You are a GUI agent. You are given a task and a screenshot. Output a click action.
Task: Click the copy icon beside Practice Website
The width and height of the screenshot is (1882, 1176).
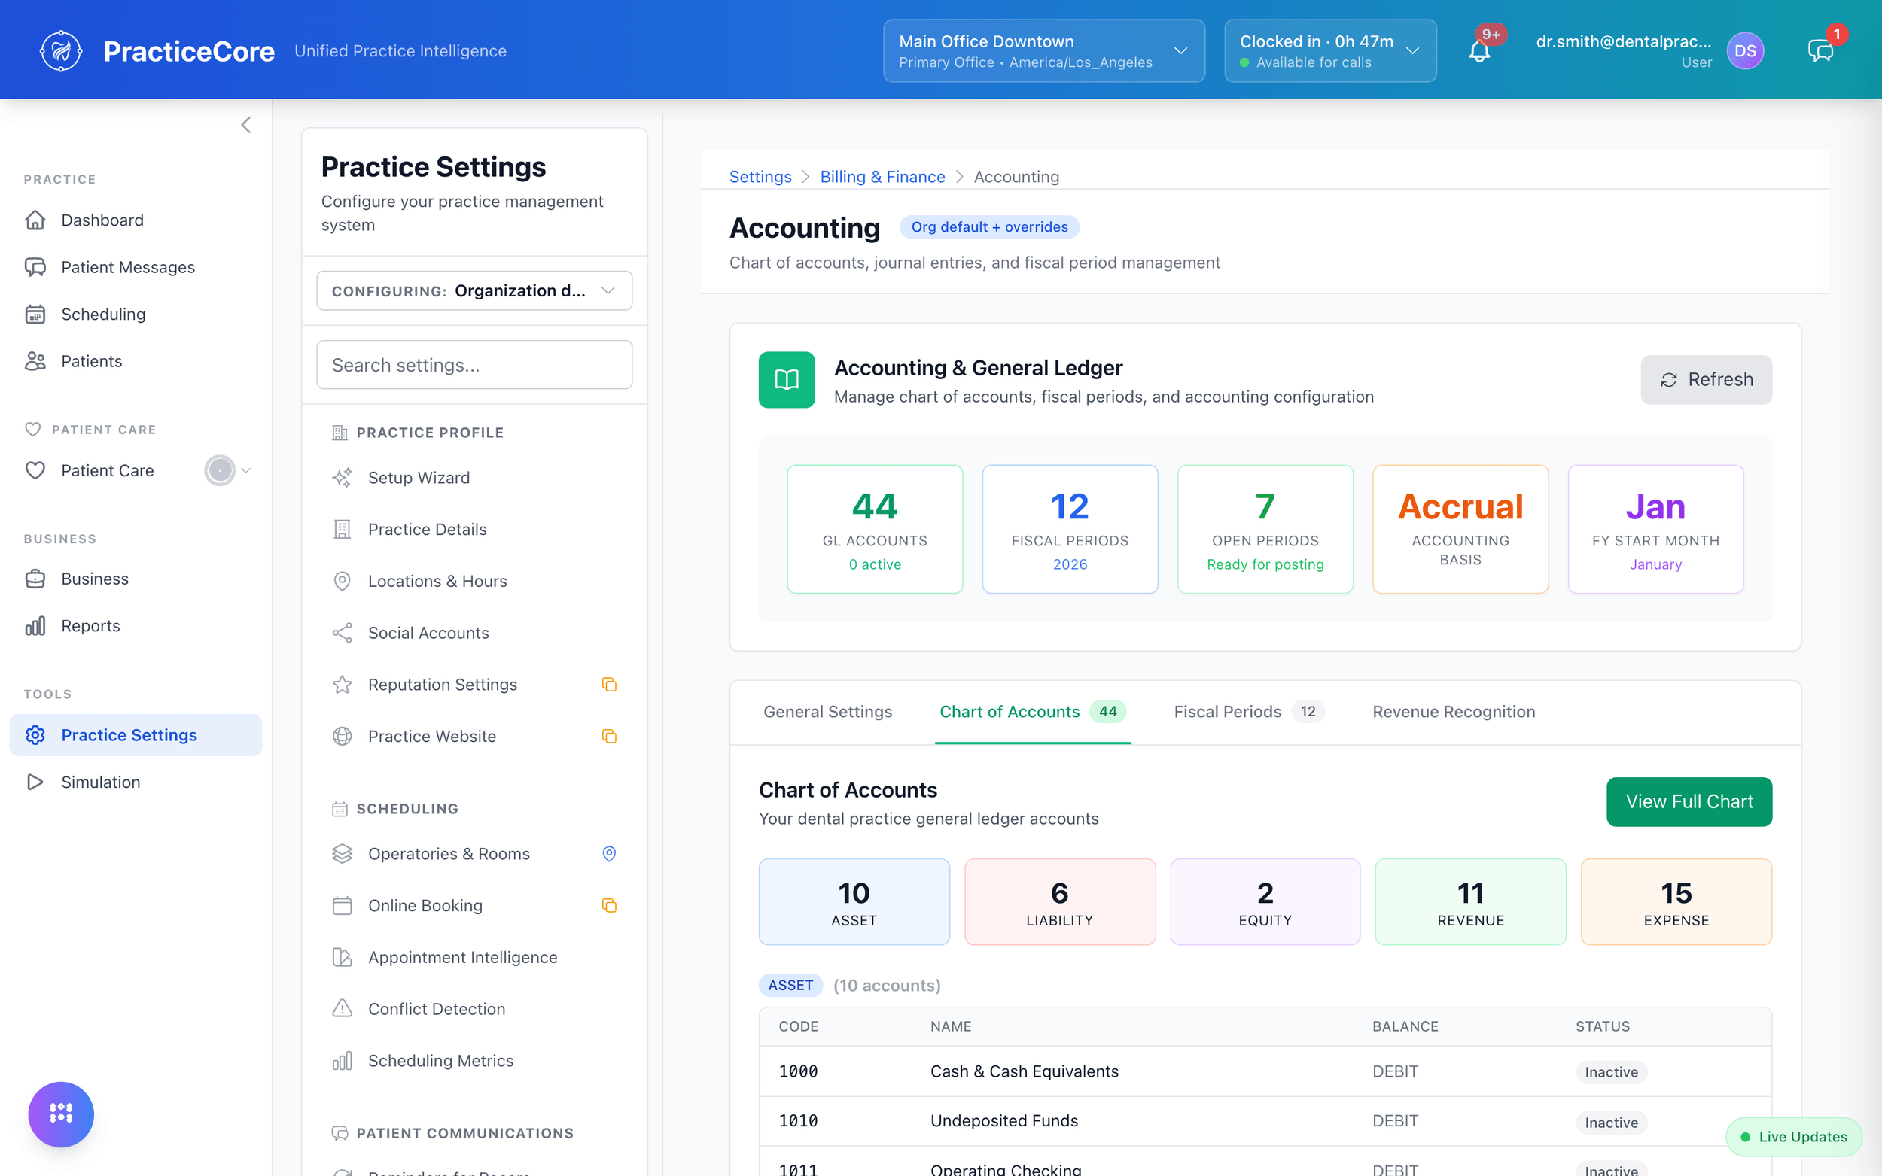(x=609, y=736)
